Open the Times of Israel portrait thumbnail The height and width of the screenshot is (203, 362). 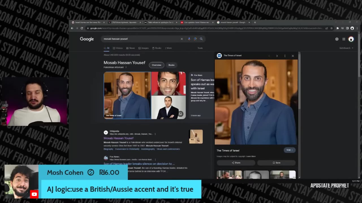(x=127, y=95)
